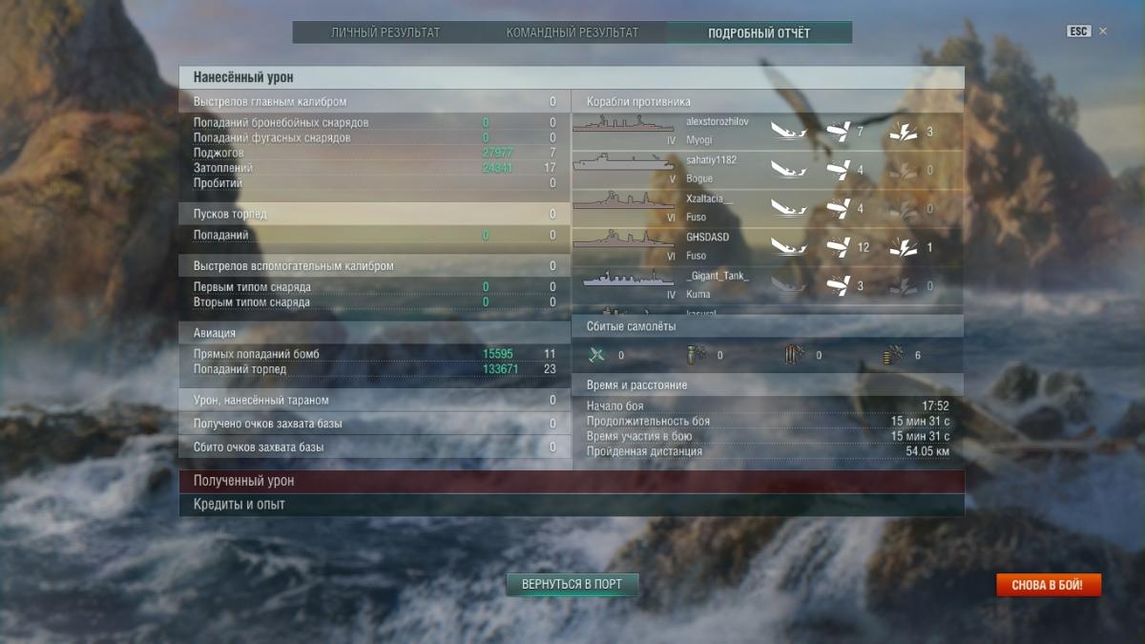Expand the Полученный урон section
The width and height of the screenshot is (1145, 644).
point(572,481)
